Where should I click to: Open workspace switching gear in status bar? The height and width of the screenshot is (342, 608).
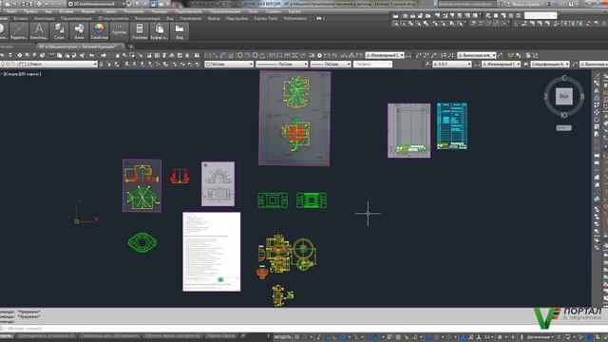coord(500,337)
